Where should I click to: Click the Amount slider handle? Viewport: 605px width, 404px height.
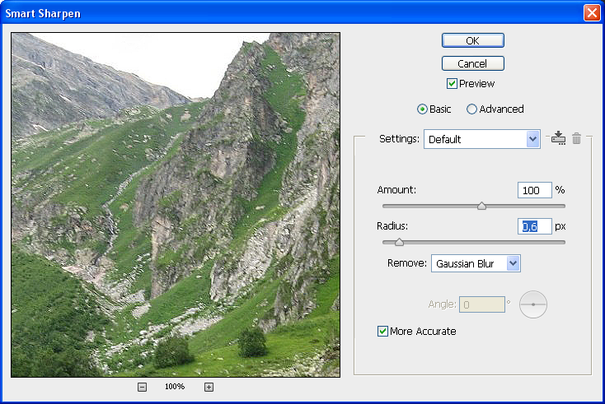[x=482, y=207]
